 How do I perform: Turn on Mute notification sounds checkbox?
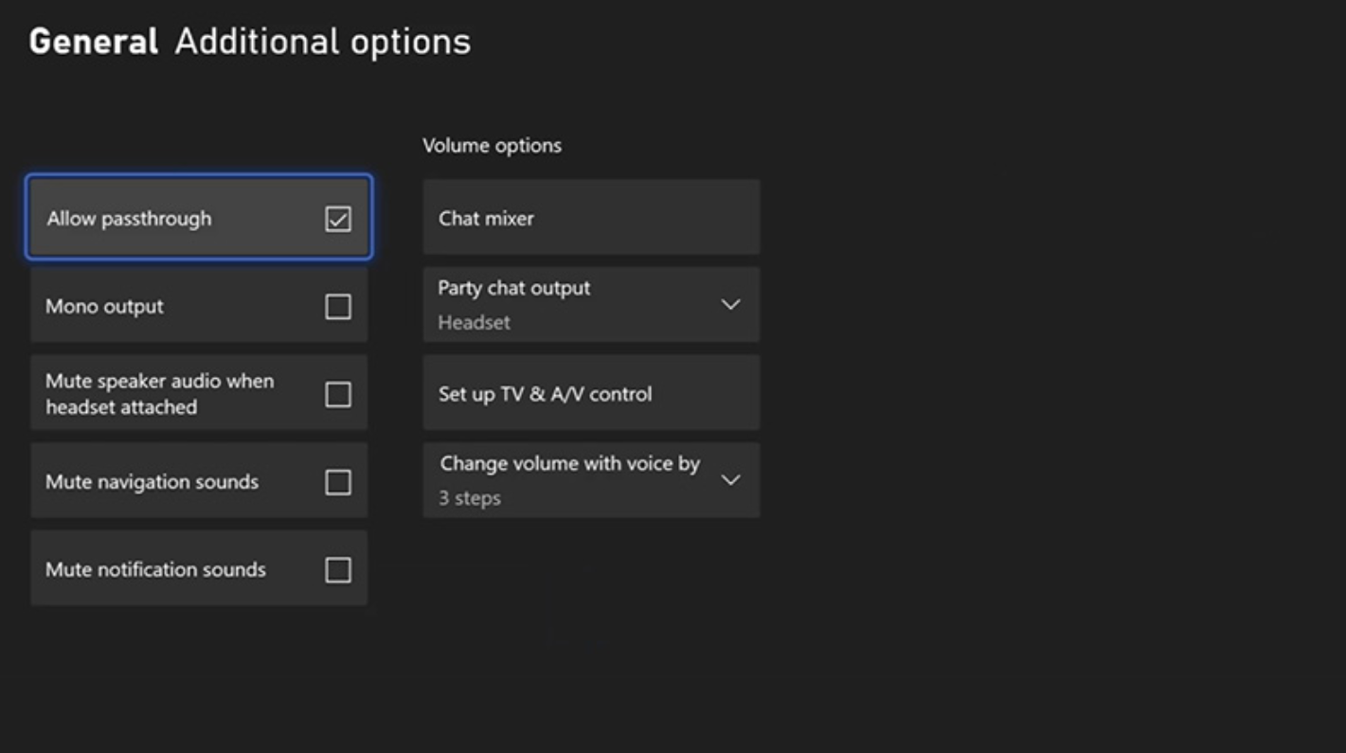338,569
